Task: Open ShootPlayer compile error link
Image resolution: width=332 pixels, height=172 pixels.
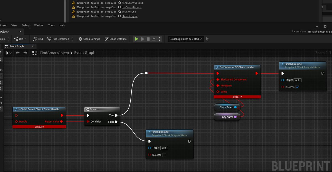Action: pyautogui.click(x=129, y=16)
